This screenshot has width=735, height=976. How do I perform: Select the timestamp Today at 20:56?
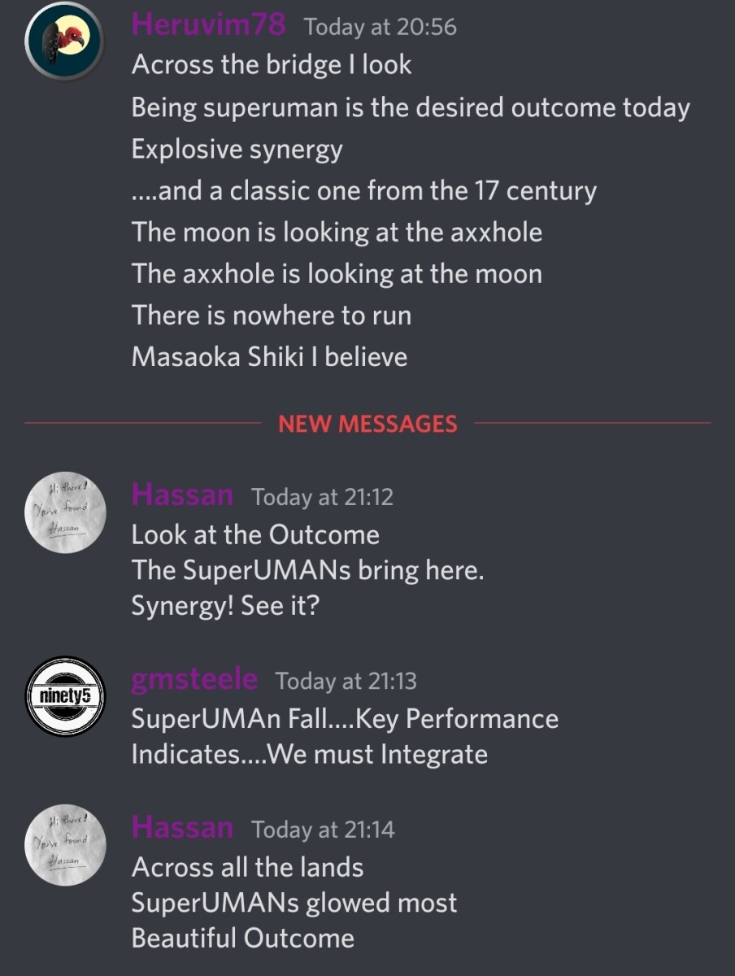(381, 28)
